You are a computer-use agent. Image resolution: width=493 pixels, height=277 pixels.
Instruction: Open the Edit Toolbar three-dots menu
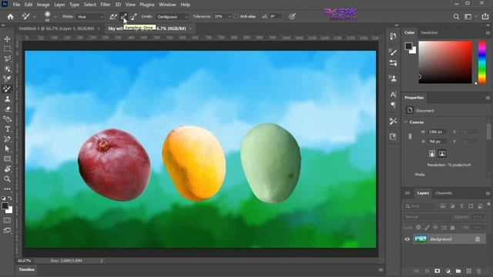[x=7, y=189]
